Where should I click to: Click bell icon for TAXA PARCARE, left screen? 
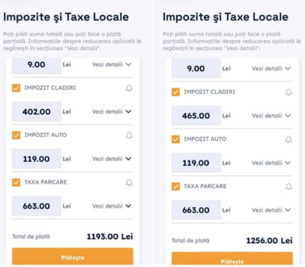(129, 183)
